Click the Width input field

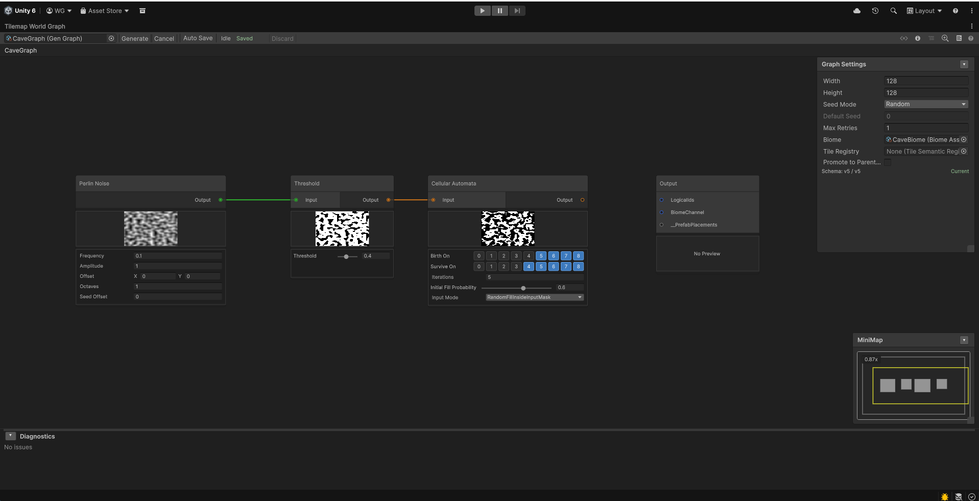click(926, 81)
